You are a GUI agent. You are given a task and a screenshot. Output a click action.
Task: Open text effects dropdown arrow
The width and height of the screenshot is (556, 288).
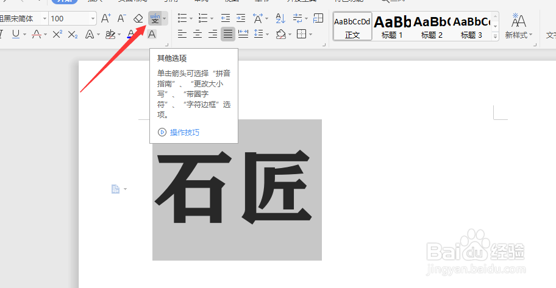click(x=98, y=34)
